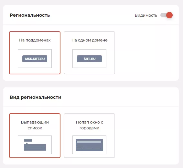Screen dimensions: 183x168
Task: Choose the Попап окно с городами card
Action: pos(90,135)
